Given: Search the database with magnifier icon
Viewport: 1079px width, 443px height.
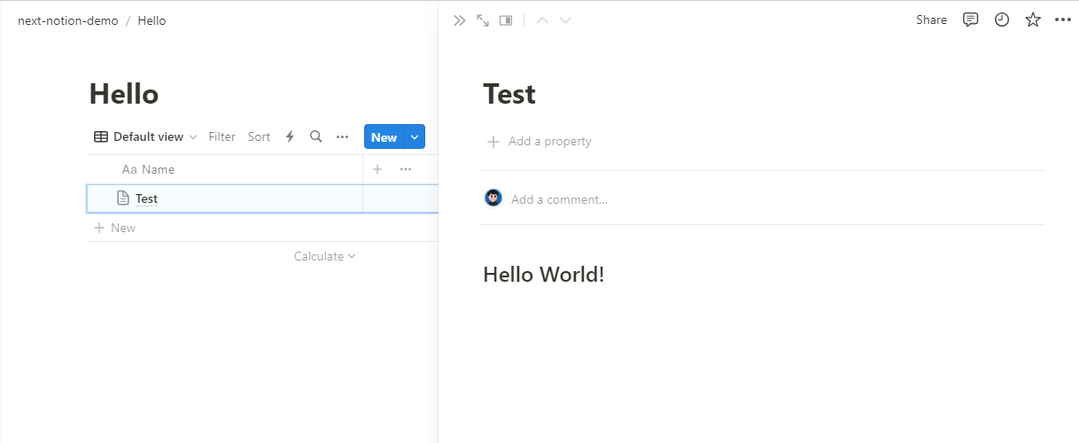Looking at the screenshot, I should (x=315, y=136).
